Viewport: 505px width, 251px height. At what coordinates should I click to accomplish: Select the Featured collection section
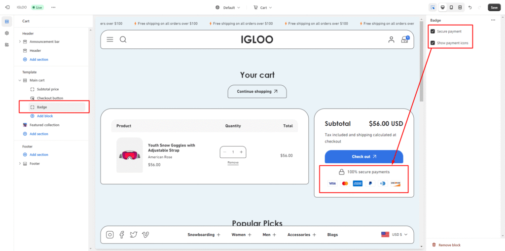(x=44, y=125)
